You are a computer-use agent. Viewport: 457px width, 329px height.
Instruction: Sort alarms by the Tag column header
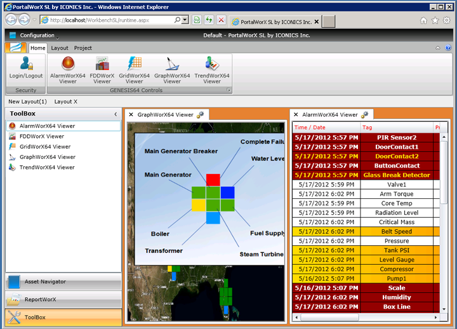click(x=397, y=128)
